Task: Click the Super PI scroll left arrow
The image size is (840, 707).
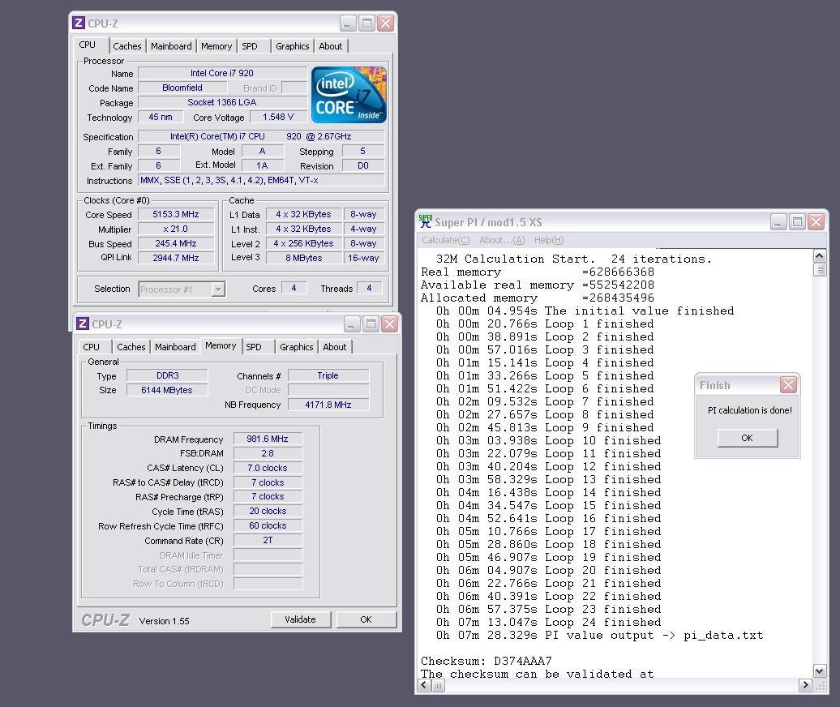Action: [425, 685]
